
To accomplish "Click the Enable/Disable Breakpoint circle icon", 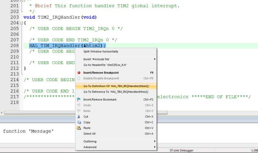I will (79, 78).
